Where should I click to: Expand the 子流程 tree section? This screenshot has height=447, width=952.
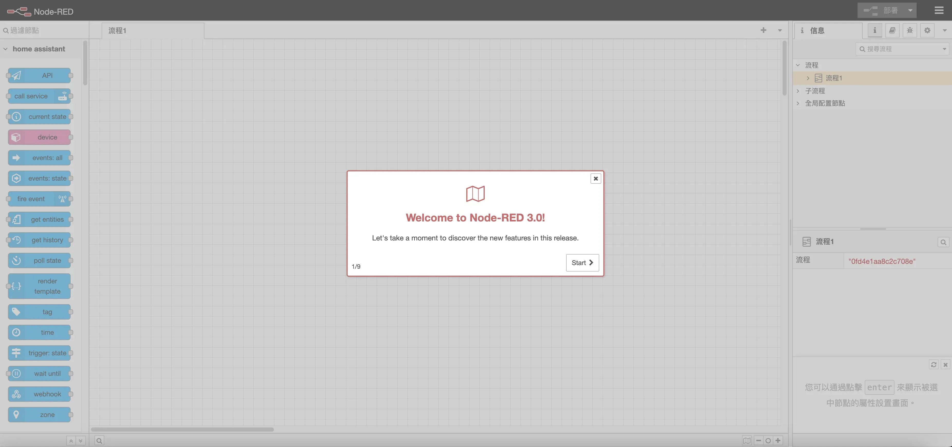[x=798, y=91]
